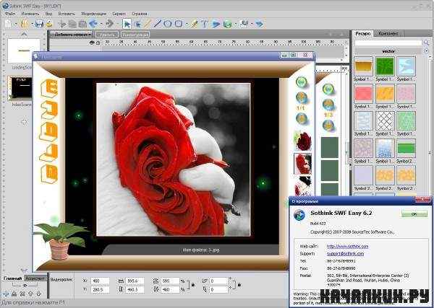Select the Oval shape tool
434x308 pixels.
point(168,24)
